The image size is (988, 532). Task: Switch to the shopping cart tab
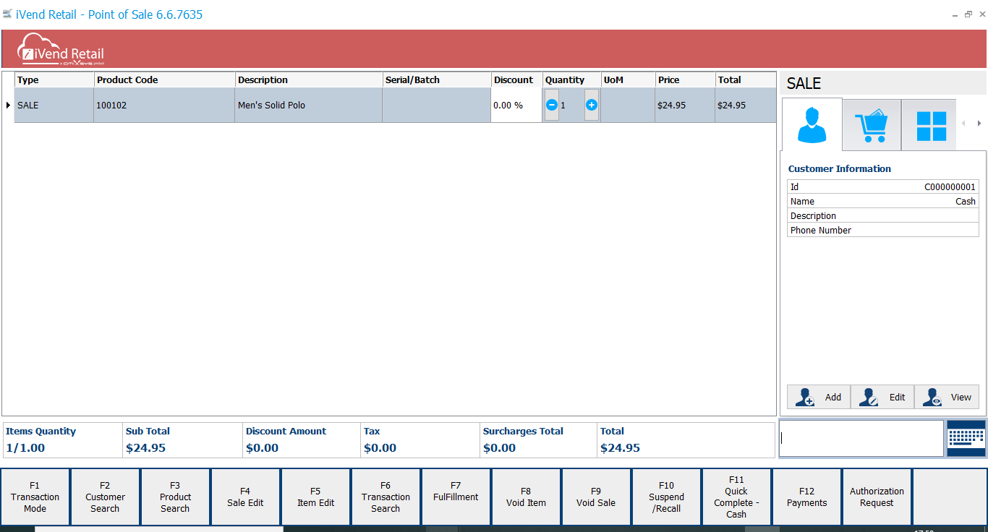pyautogui.click(x=872, y=125)
